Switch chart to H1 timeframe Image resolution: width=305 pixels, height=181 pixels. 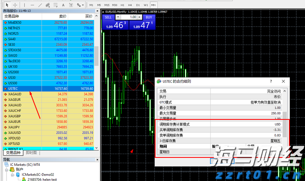(122, 5)
